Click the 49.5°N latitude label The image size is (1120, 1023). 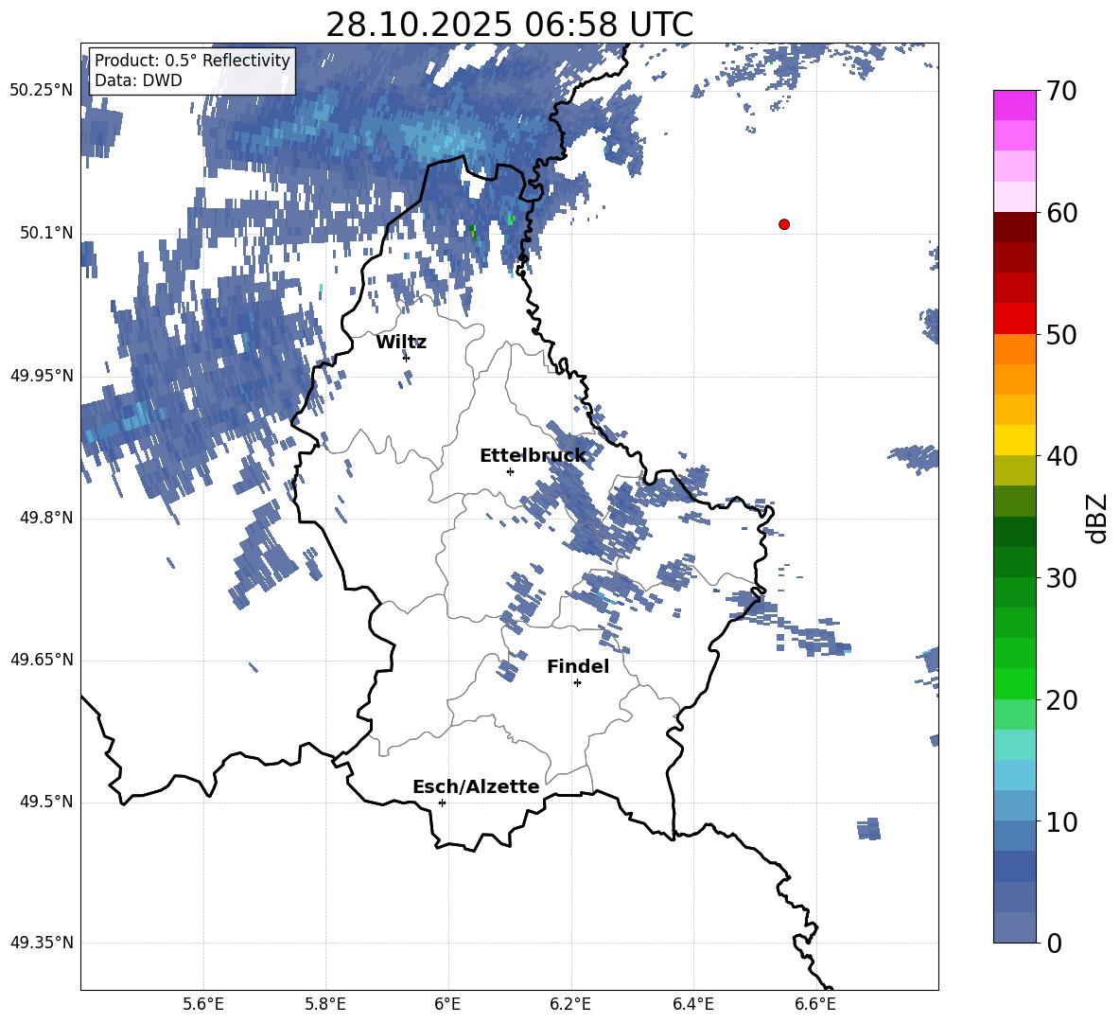click(46, 802)
